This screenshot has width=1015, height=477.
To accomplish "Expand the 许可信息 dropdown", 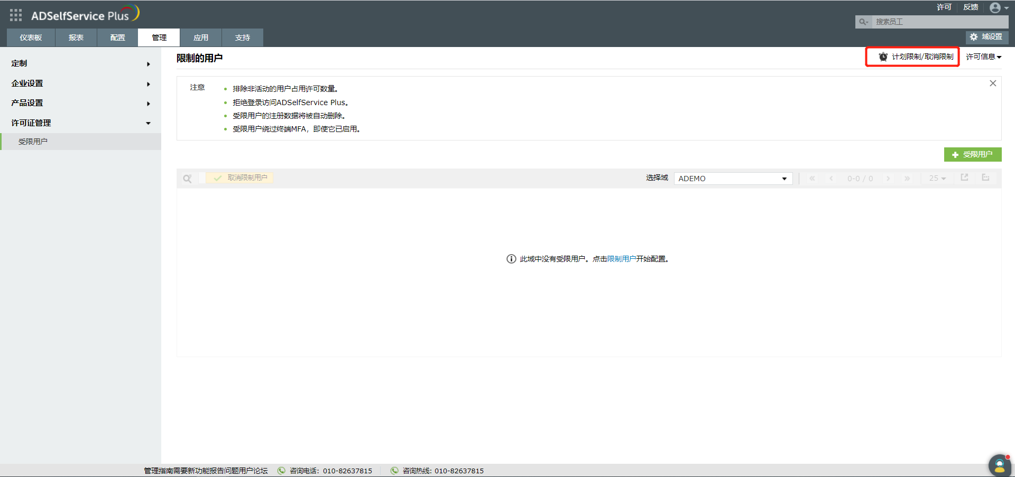I will 983,57.
